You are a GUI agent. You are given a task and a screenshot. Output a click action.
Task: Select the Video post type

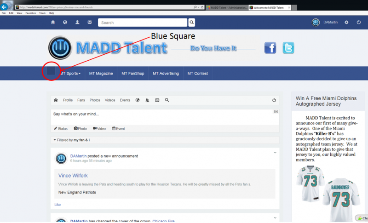(99, 128)
